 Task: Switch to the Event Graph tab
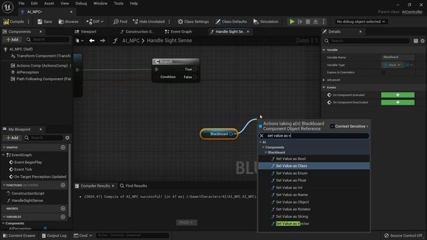178,31
